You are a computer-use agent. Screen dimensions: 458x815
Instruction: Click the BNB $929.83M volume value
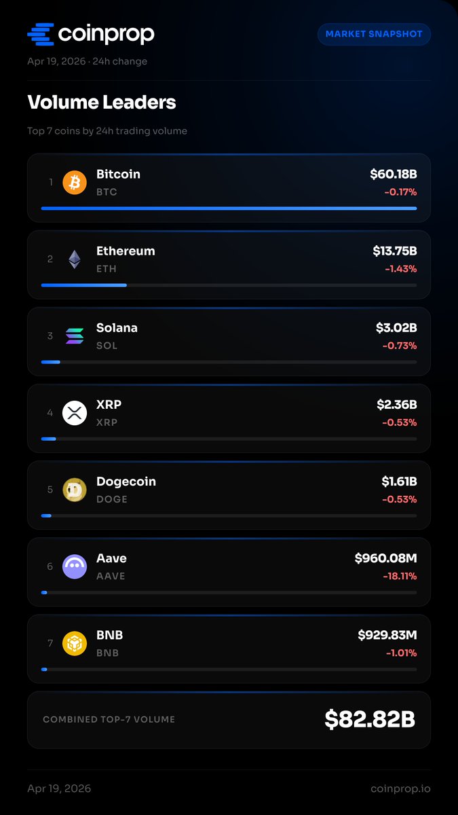tap(387, 635)
